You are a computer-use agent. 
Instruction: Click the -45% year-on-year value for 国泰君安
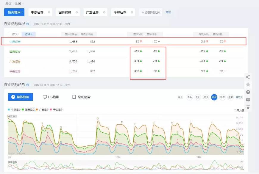[x=136, y=51]
